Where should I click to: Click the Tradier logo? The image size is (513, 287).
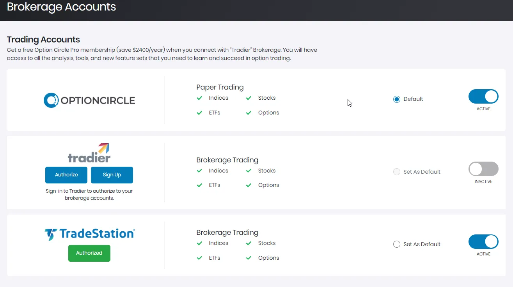coord(89,153)
